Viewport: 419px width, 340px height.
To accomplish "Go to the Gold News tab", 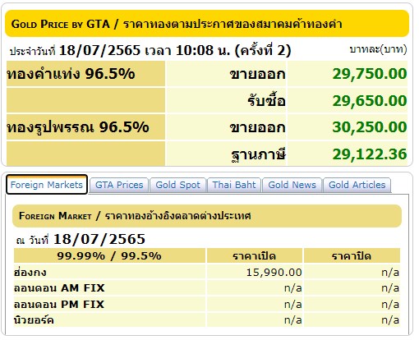I will (x=292, y=185).
